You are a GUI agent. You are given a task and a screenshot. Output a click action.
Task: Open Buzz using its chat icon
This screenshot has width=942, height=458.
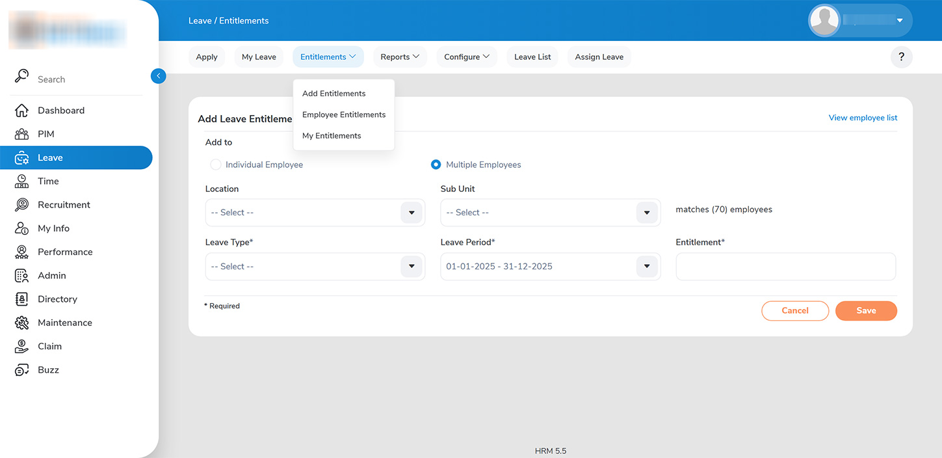coord(21,370)
